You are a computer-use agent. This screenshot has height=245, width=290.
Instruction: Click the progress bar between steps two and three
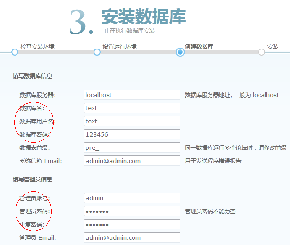coord(138,52)
